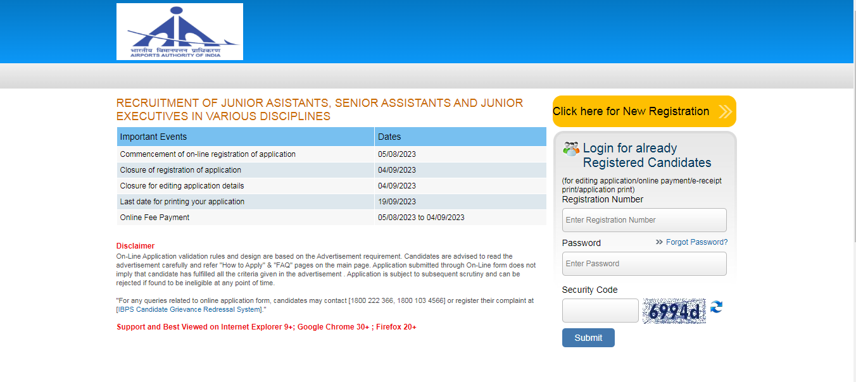Click the Online Fee Payment row label
Viewport: 856px width, 382px height.
pos(154,218)
